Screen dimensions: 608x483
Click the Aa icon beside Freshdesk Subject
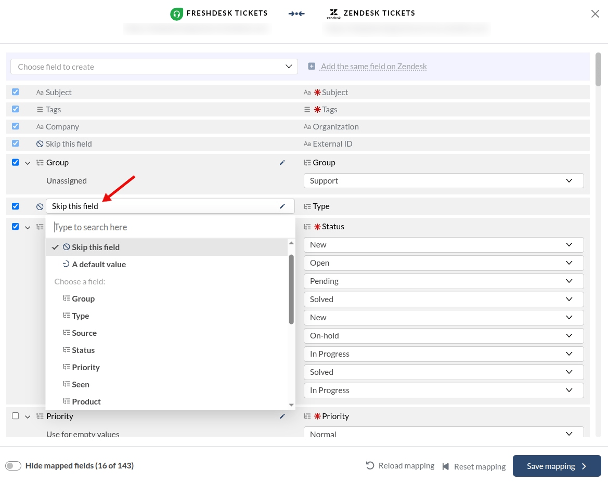[x=40, y=92]
